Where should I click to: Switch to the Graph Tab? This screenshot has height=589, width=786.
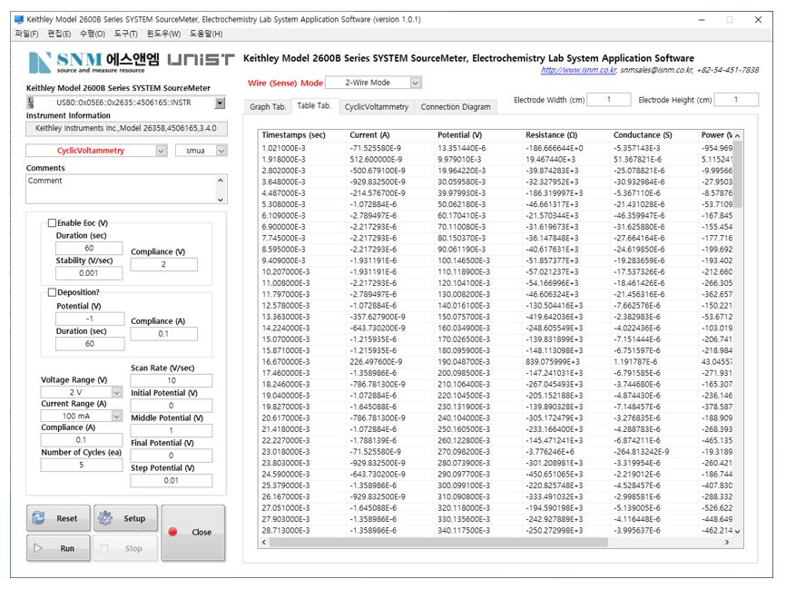pos(268,107)
